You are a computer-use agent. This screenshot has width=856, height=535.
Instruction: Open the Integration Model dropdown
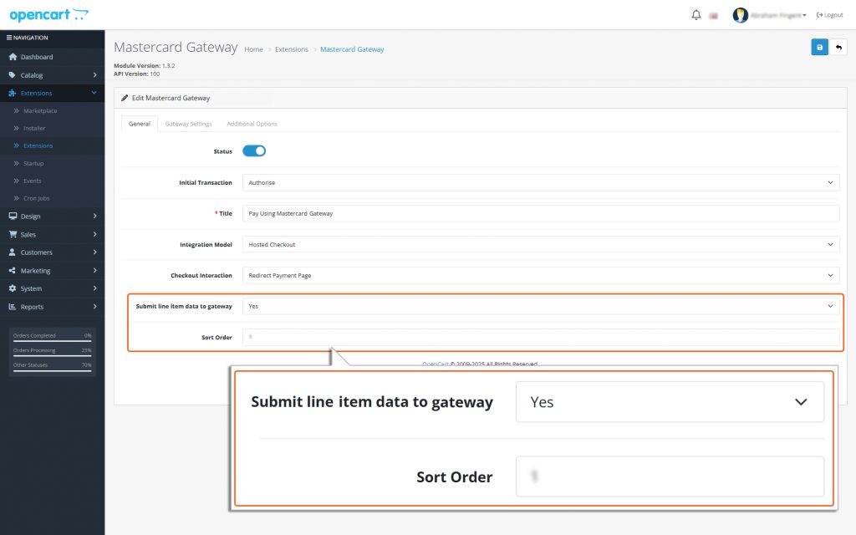pyautogui.click(x=541, y=245)
